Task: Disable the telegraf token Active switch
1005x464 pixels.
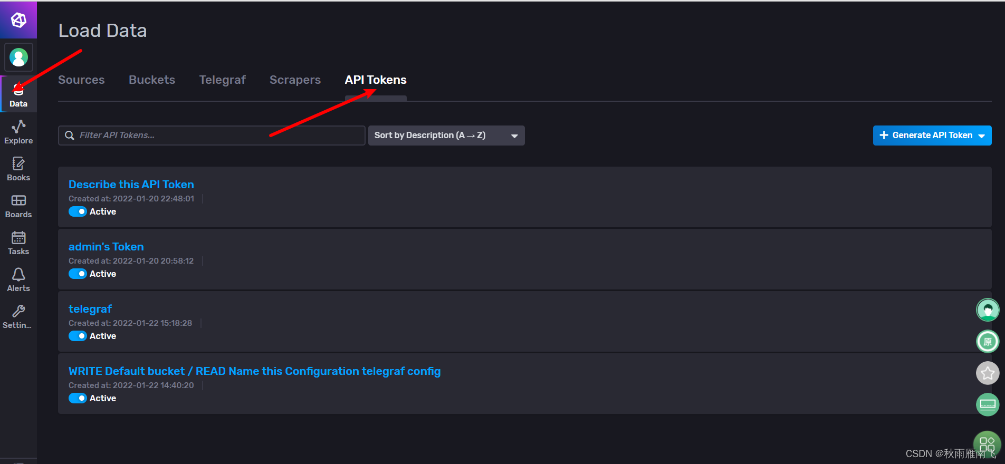Action: pos(78,336)
